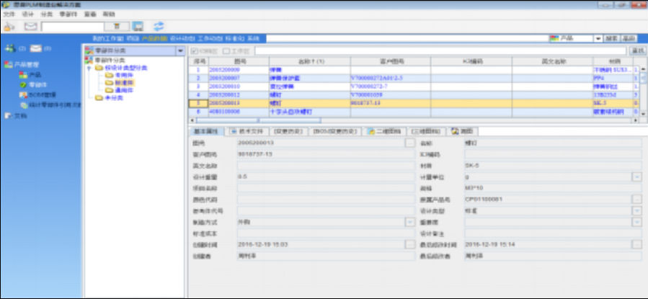Image resolution: width=648 pixels, height=299 pixels.
Task: Sort by the 客户图号 column header
Action: point(391,61)
